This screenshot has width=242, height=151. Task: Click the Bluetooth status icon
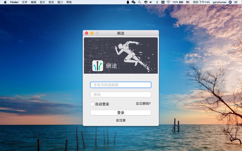click(157, 2)
